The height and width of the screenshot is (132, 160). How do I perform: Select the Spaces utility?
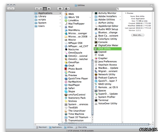[108, 91]
